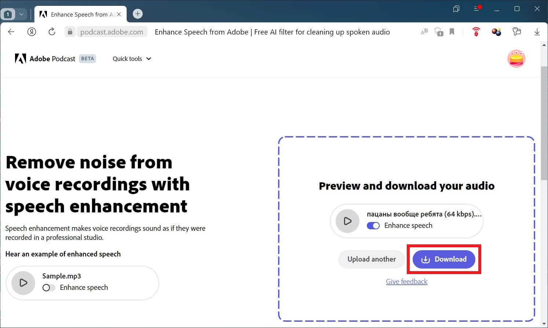Click the podcast.adobe.com address field
Viewport: 548px width, 328px height.
(x=112, y=32)
